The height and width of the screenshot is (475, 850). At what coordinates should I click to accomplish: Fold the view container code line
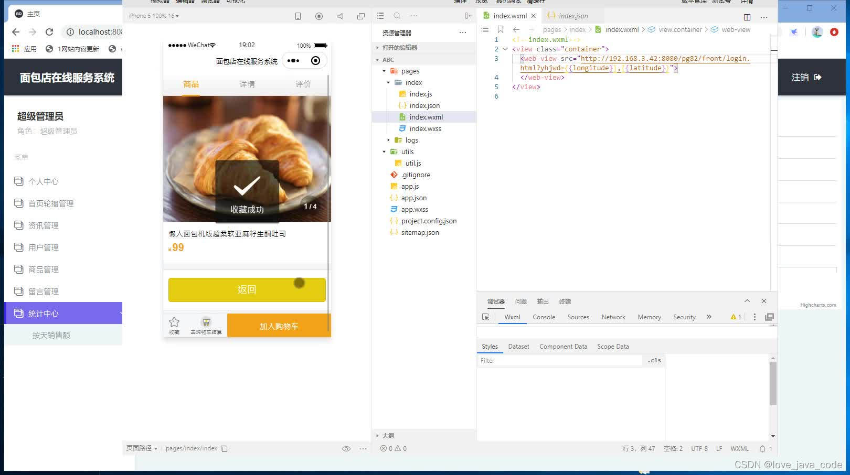tap(505, 49)
